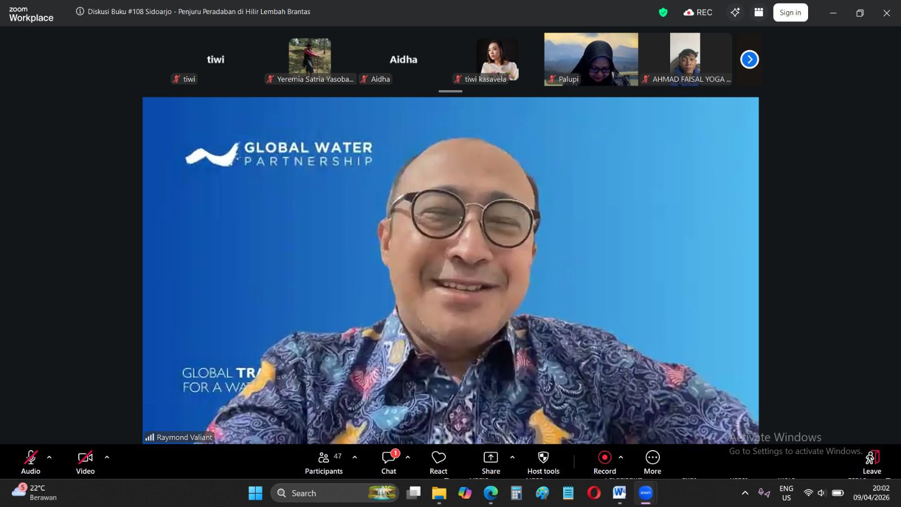Click the Share screen icon

(490, 462)
